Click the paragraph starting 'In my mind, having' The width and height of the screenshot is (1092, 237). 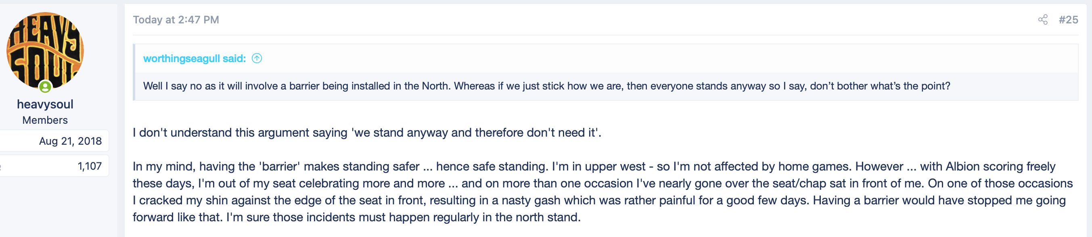click(x=603, y=192)
